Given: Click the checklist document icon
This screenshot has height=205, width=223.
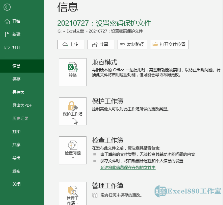Looking at the screenshot, I should click(x=73, y=145).
